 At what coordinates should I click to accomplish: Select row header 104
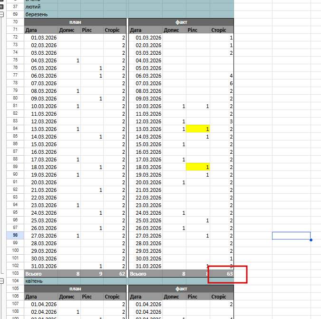click(x=15, y=281)
